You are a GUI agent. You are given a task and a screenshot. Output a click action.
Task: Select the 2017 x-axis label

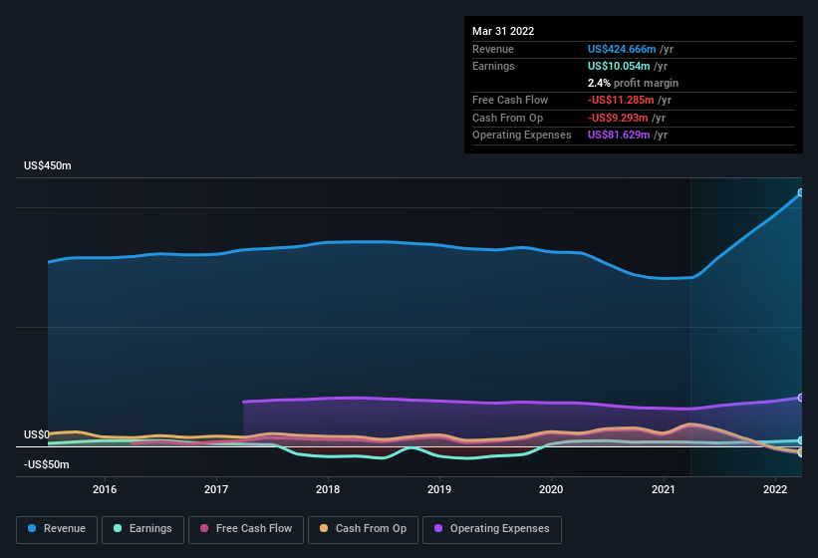(216, 489)
